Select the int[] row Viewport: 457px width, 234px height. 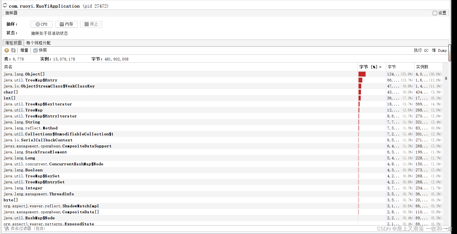223,98
